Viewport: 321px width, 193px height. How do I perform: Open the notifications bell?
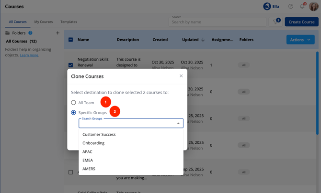(x=302, y=7)
